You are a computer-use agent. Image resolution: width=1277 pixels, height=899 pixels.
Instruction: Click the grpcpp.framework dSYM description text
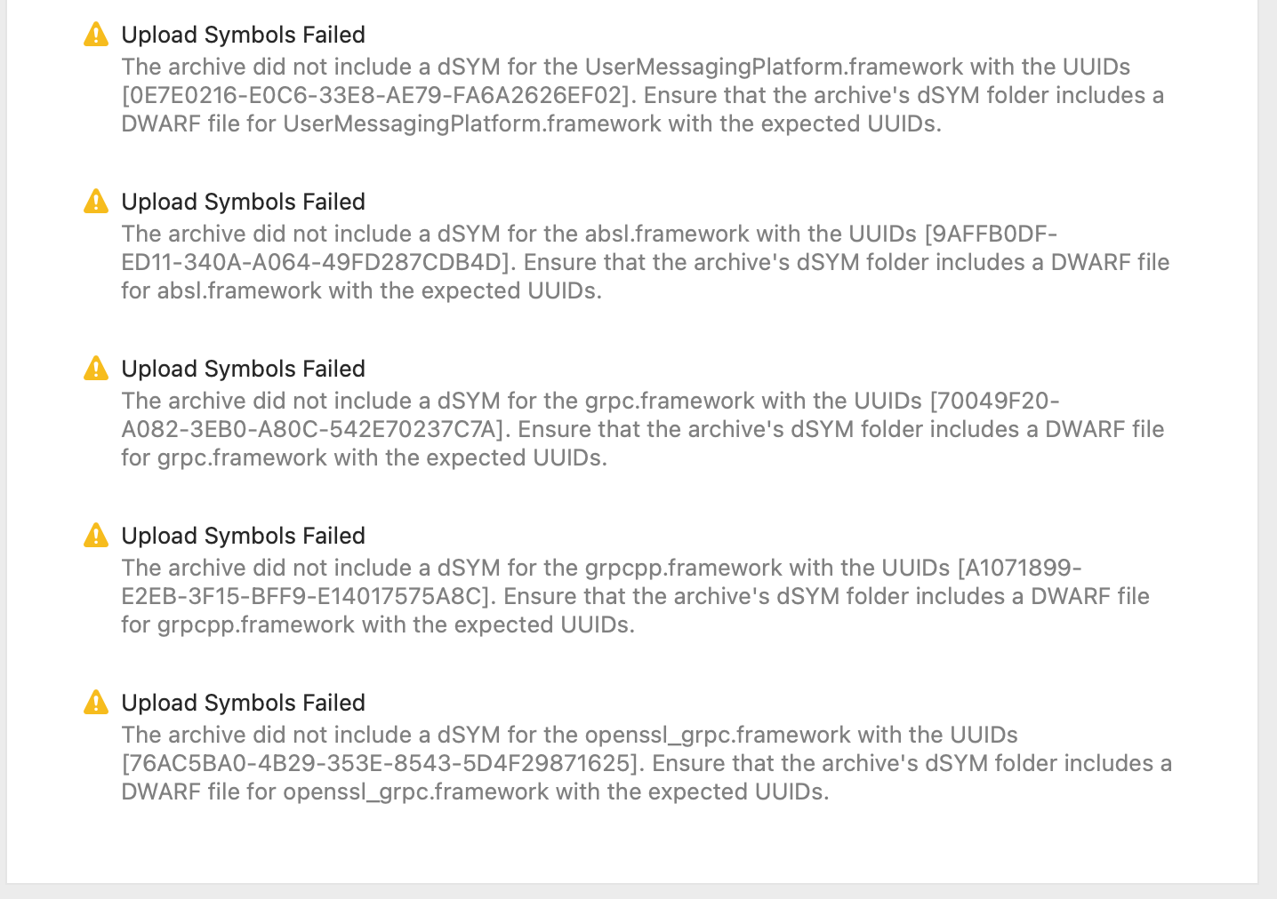[x=636, y=596]
